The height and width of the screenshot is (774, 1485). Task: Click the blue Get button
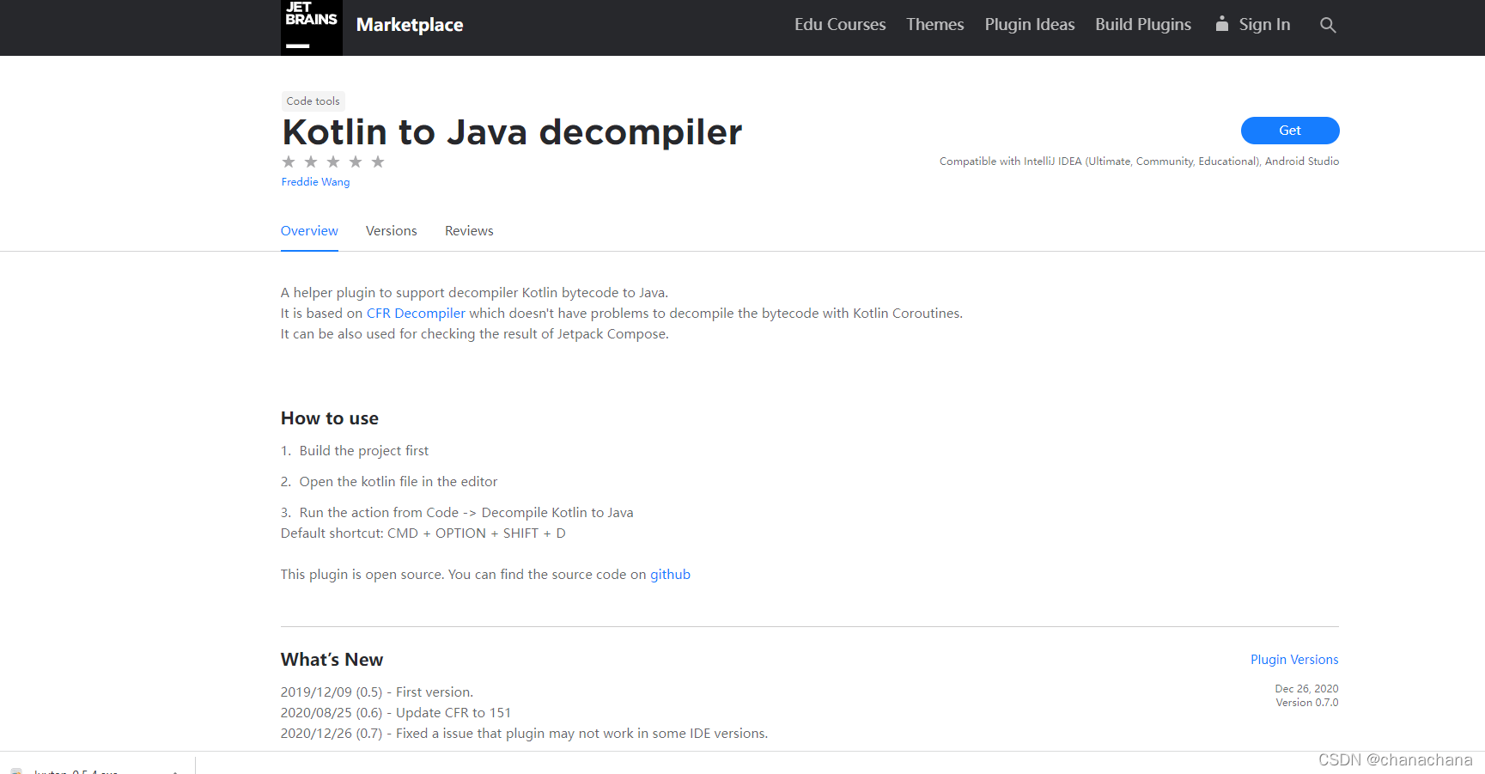1290,131
